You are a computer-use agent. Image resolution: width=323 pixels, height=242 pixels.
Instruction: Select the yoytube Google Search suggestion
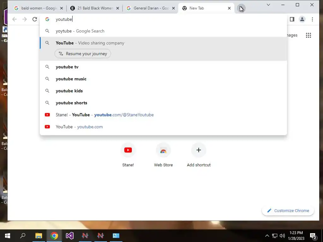point(163,31)
